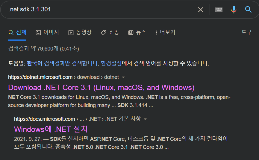Open the Windows에 .NET 설치 result link
The image size is (259, 160).
pyautogui.click(x=51, y=129)
